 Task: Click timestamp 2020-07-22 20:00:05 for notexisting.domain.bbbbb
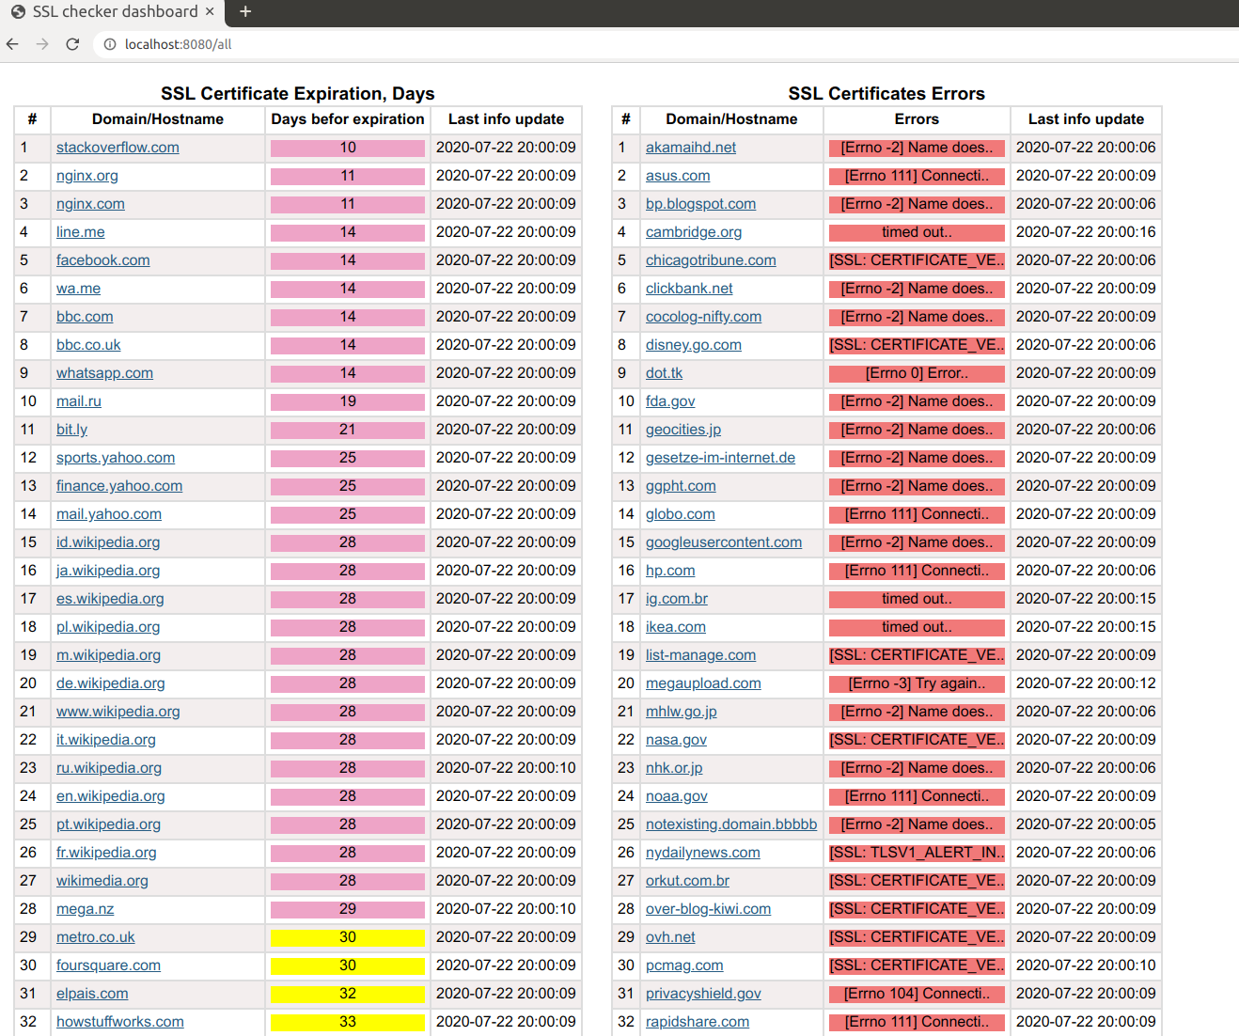tap(1086, 824)
